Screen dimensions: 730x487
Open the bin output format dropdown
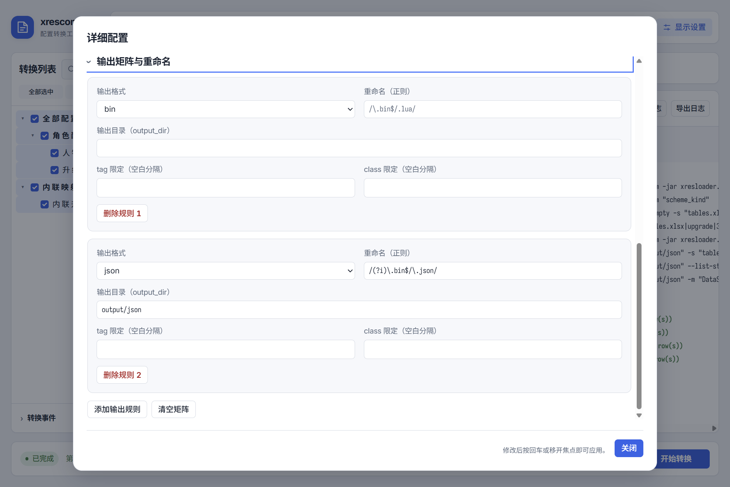click(226, 109)
